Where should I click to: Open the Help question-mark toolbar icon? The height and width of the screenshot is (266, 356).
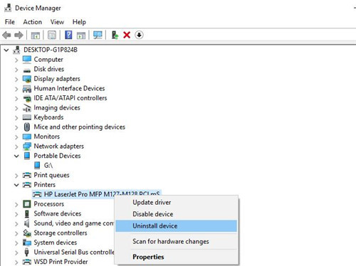click(68, 35)
